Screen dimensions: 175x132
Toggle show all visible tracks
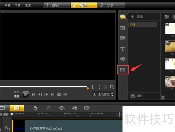[6, 114]
